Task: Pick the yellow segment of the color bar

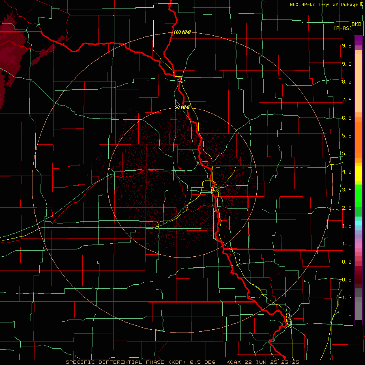Action: click(358, 174)
